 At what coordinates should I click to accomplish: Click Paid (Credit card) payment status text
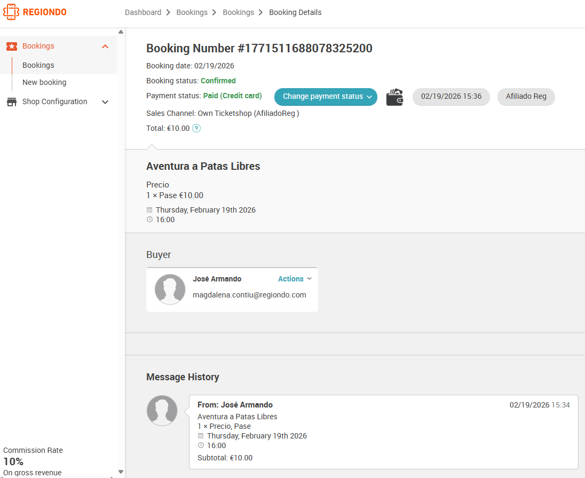232,96
